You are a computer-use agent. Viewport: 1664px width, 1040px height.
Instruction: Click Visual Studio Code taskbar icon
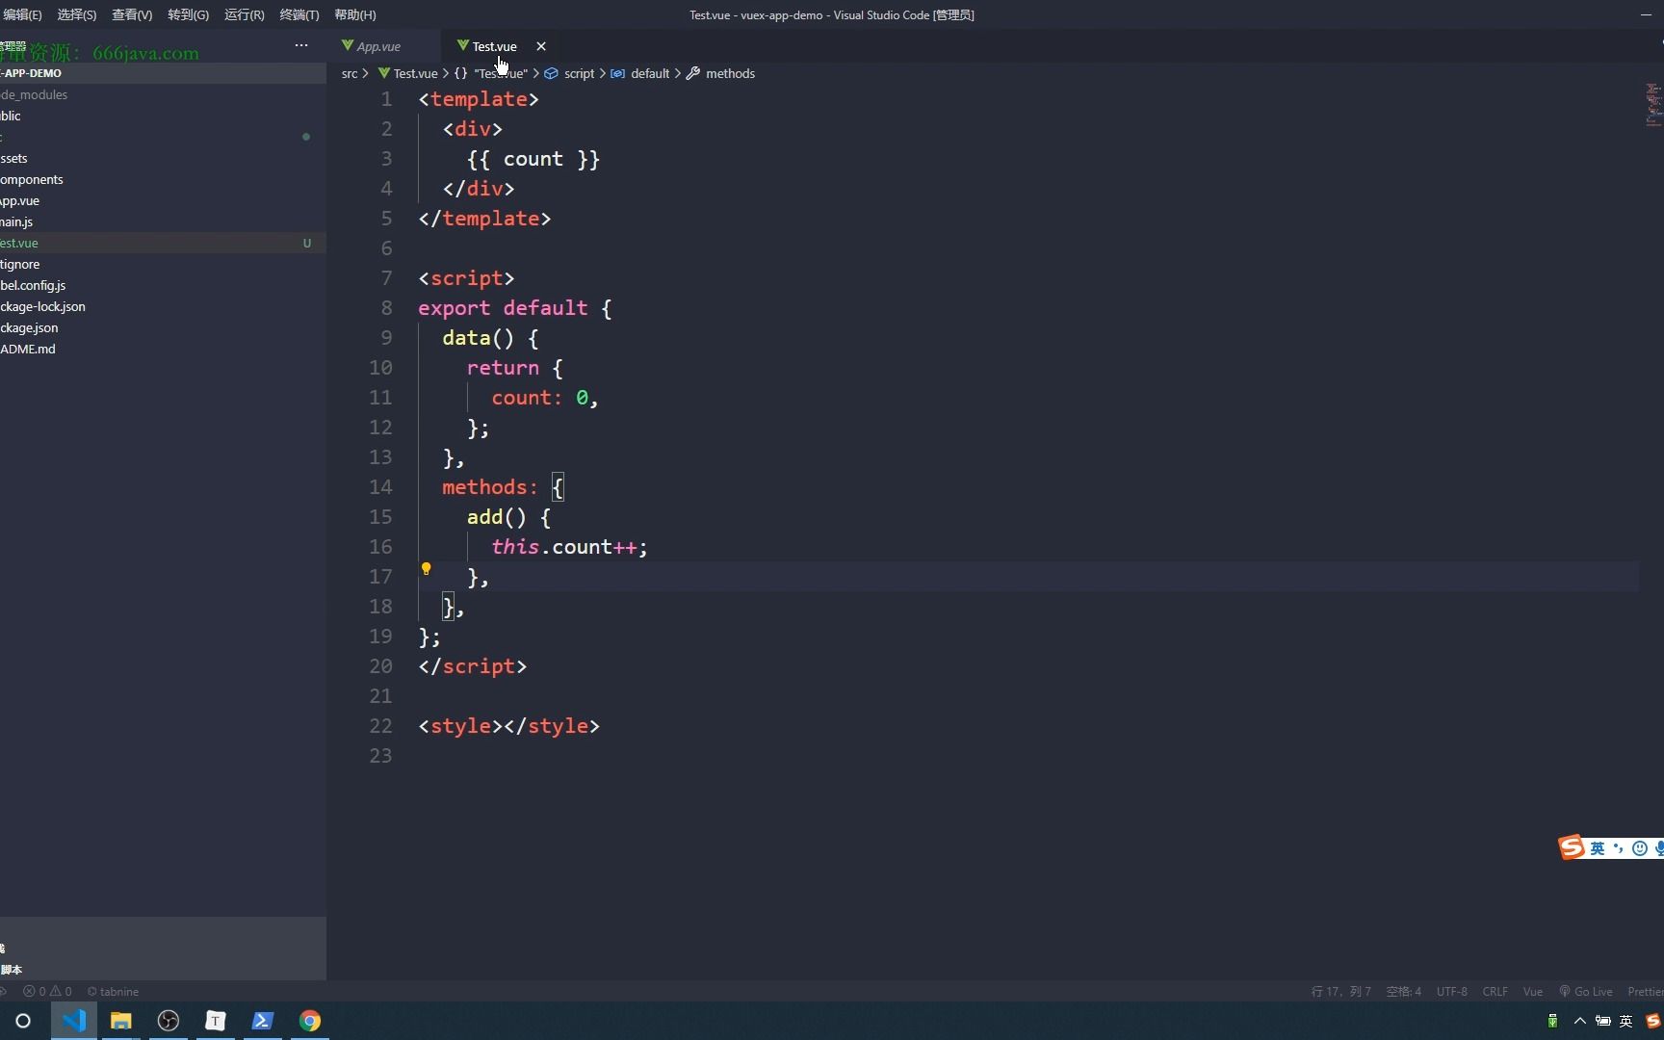74,1021
